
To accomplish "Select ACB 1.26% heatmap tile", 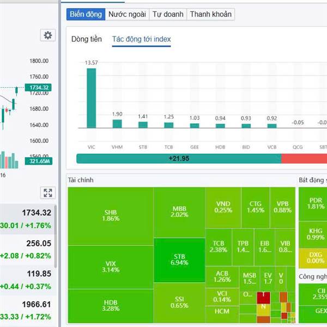I will 222,277.
